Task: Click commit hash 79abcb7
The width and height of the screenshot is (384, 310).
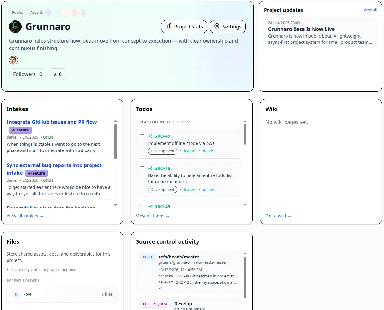Action: pyautogui.click(x=166, y=282)
